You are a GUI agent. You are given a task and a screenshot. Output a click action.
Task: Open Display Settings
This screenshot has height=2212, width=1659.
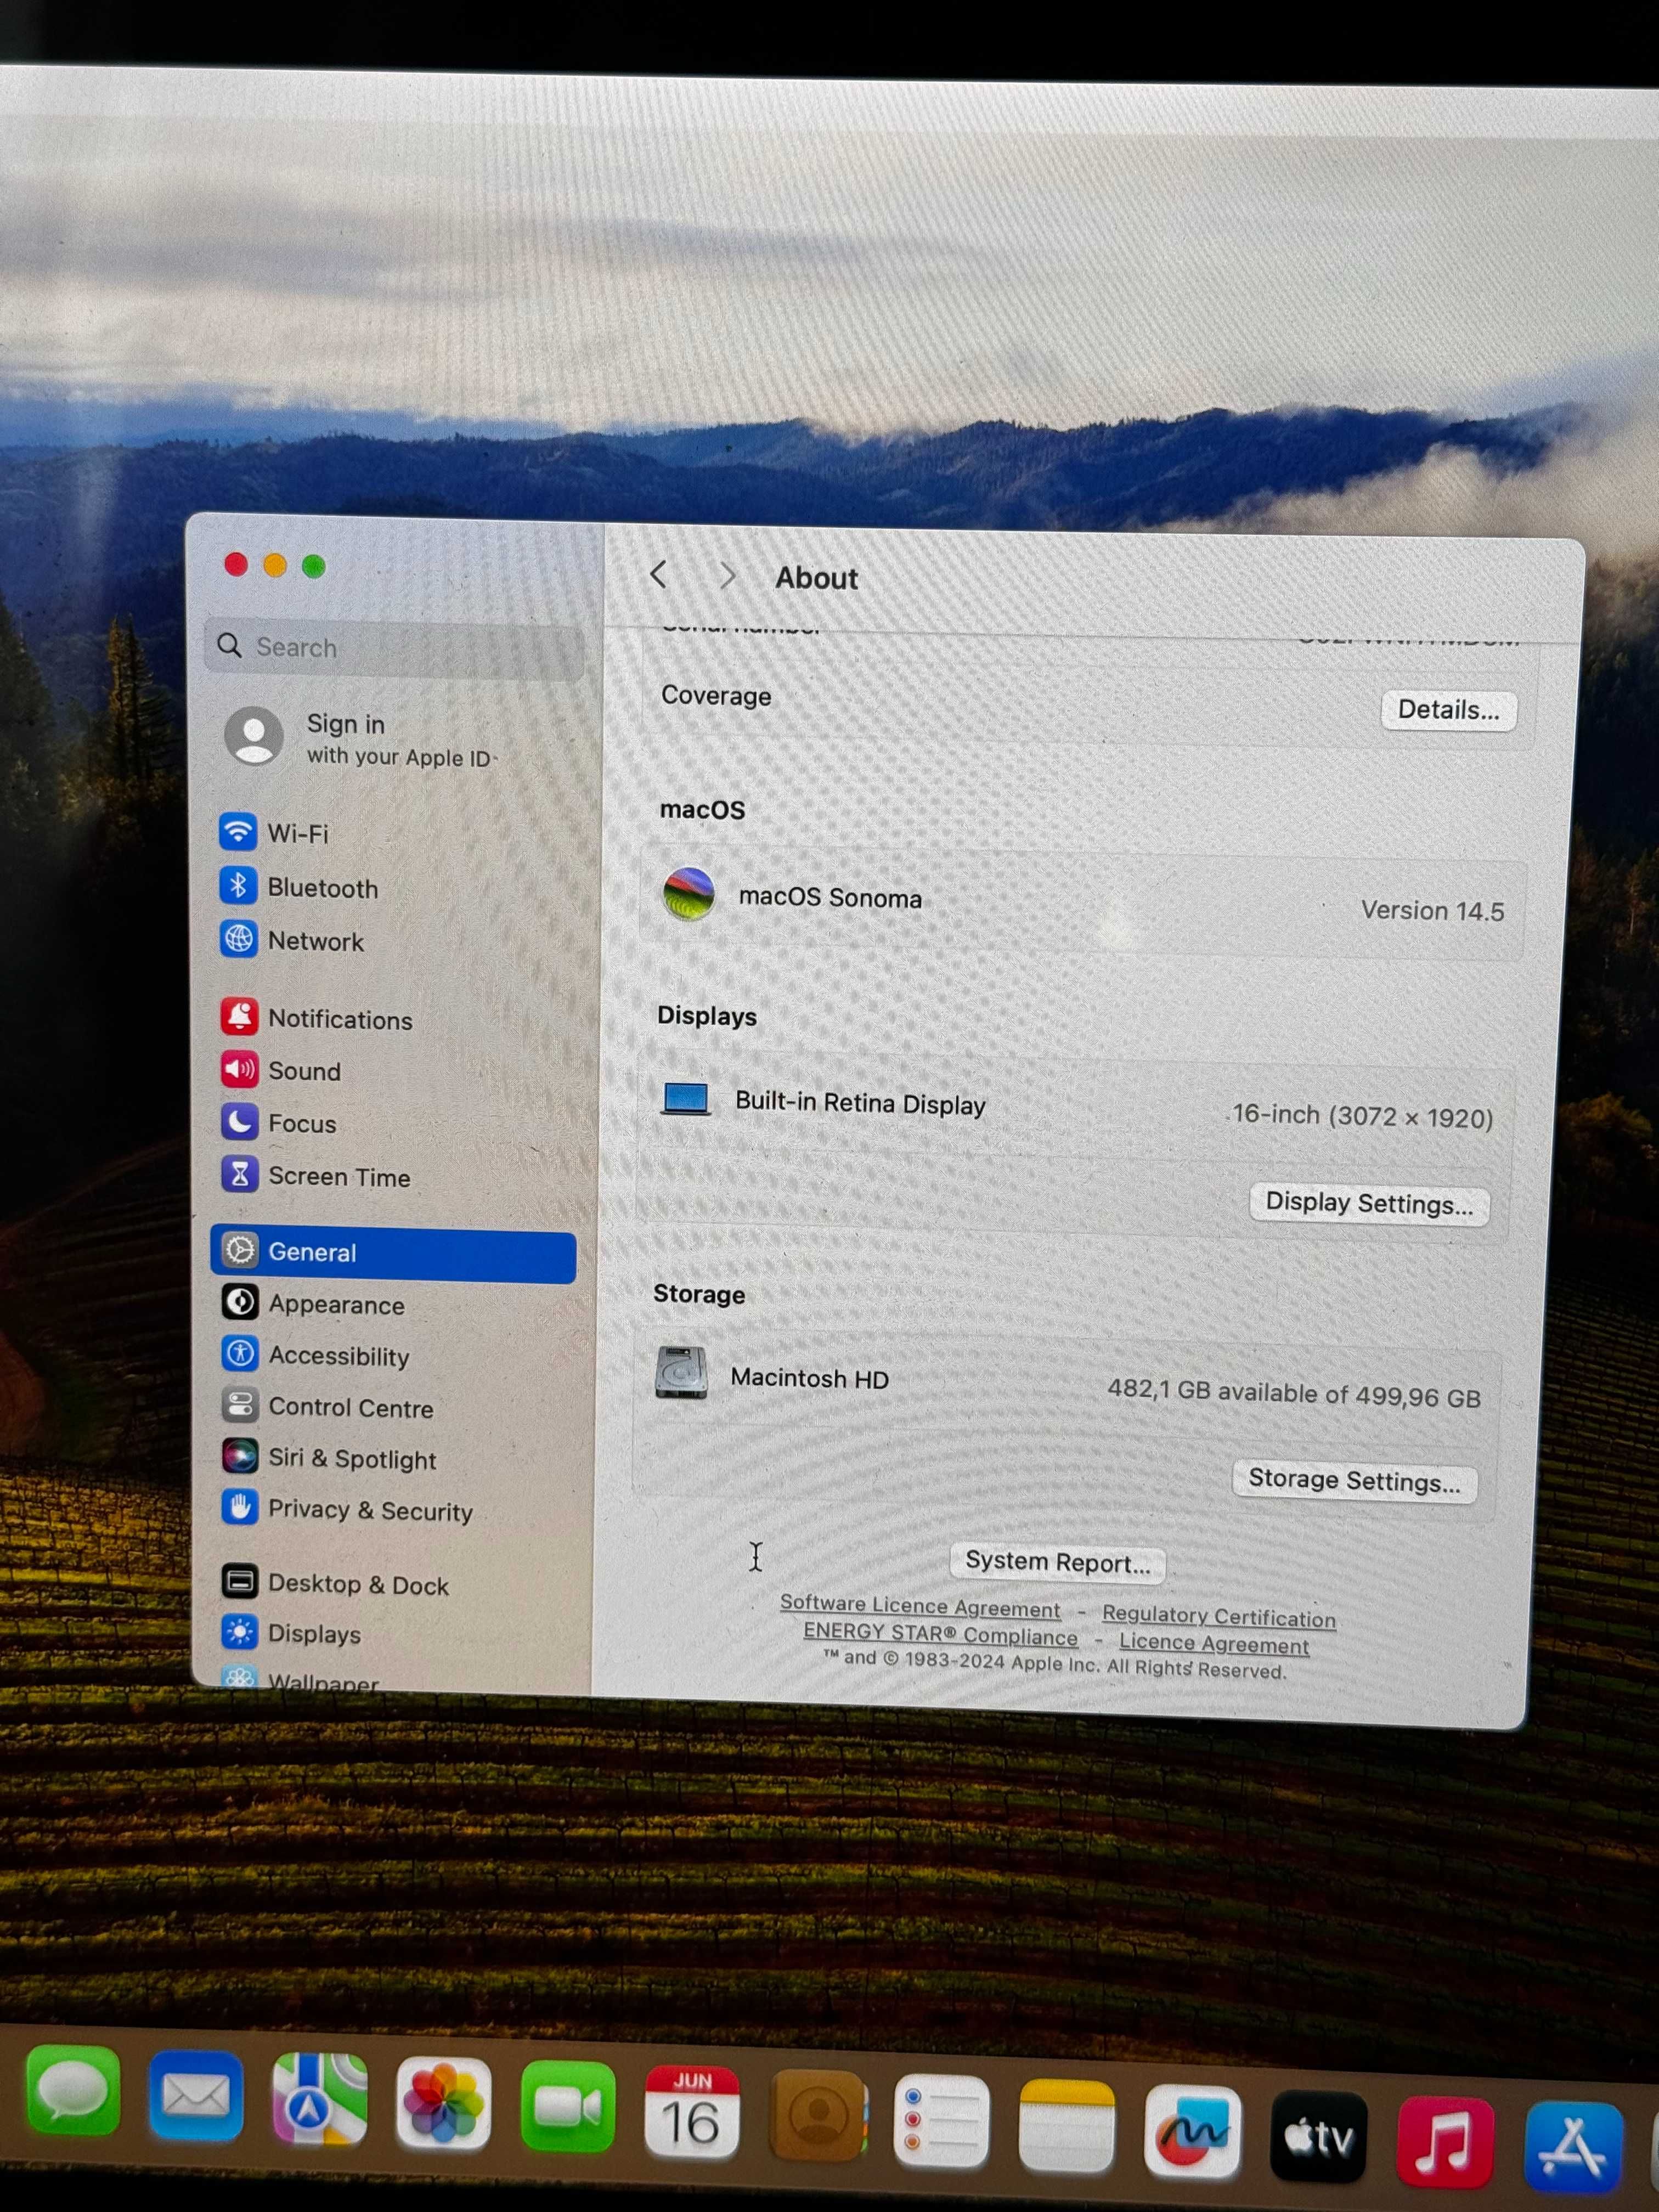click(x=1369, y=1203)
